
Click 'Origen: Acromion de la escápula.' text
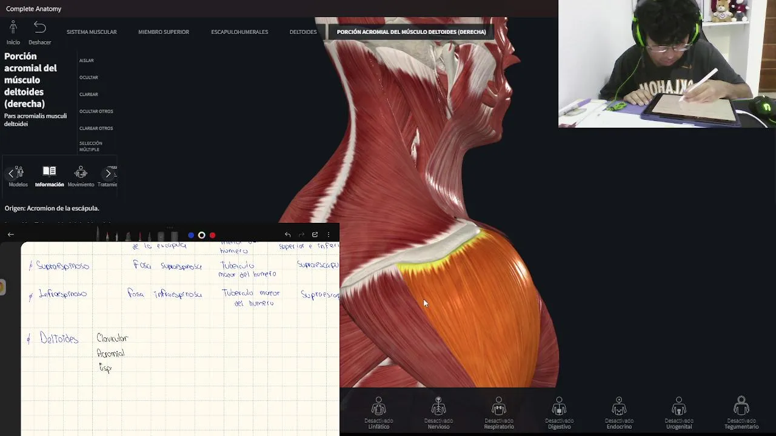52,208
